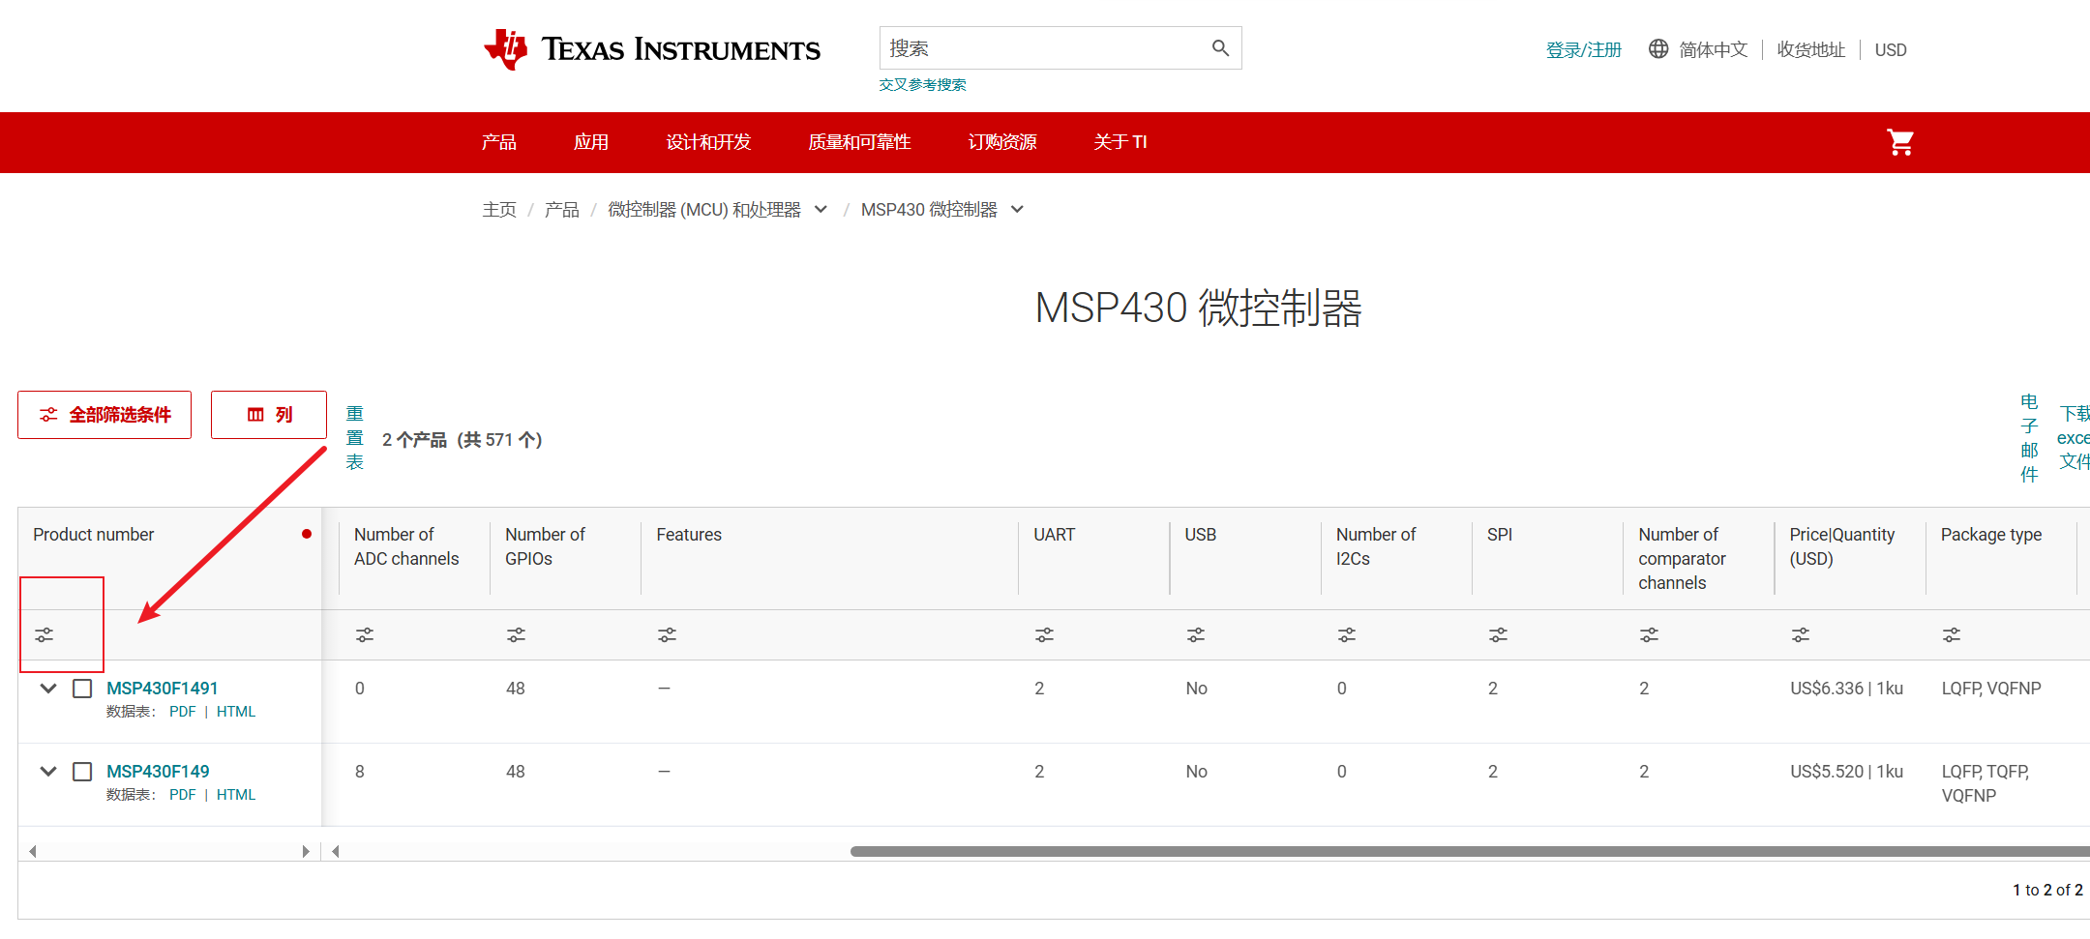Open the 产品 menu
The width and height of the screenshot is (2090, 939).
pos(499,142)
